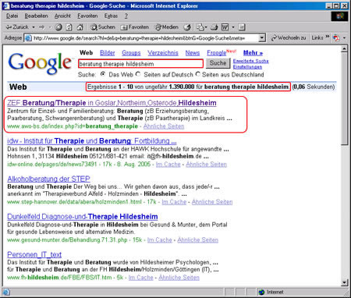Click Im Cache for gesund-munter.de result
351x298 pixels.
160,239
